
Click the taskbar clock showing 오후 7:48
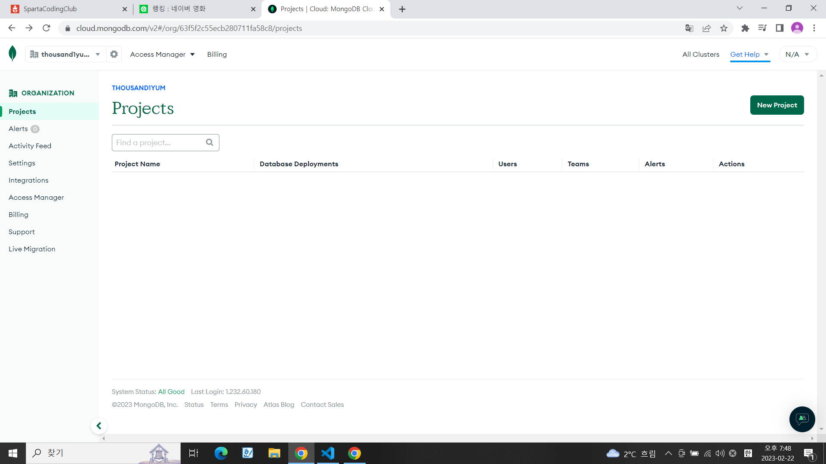point(778,453)
